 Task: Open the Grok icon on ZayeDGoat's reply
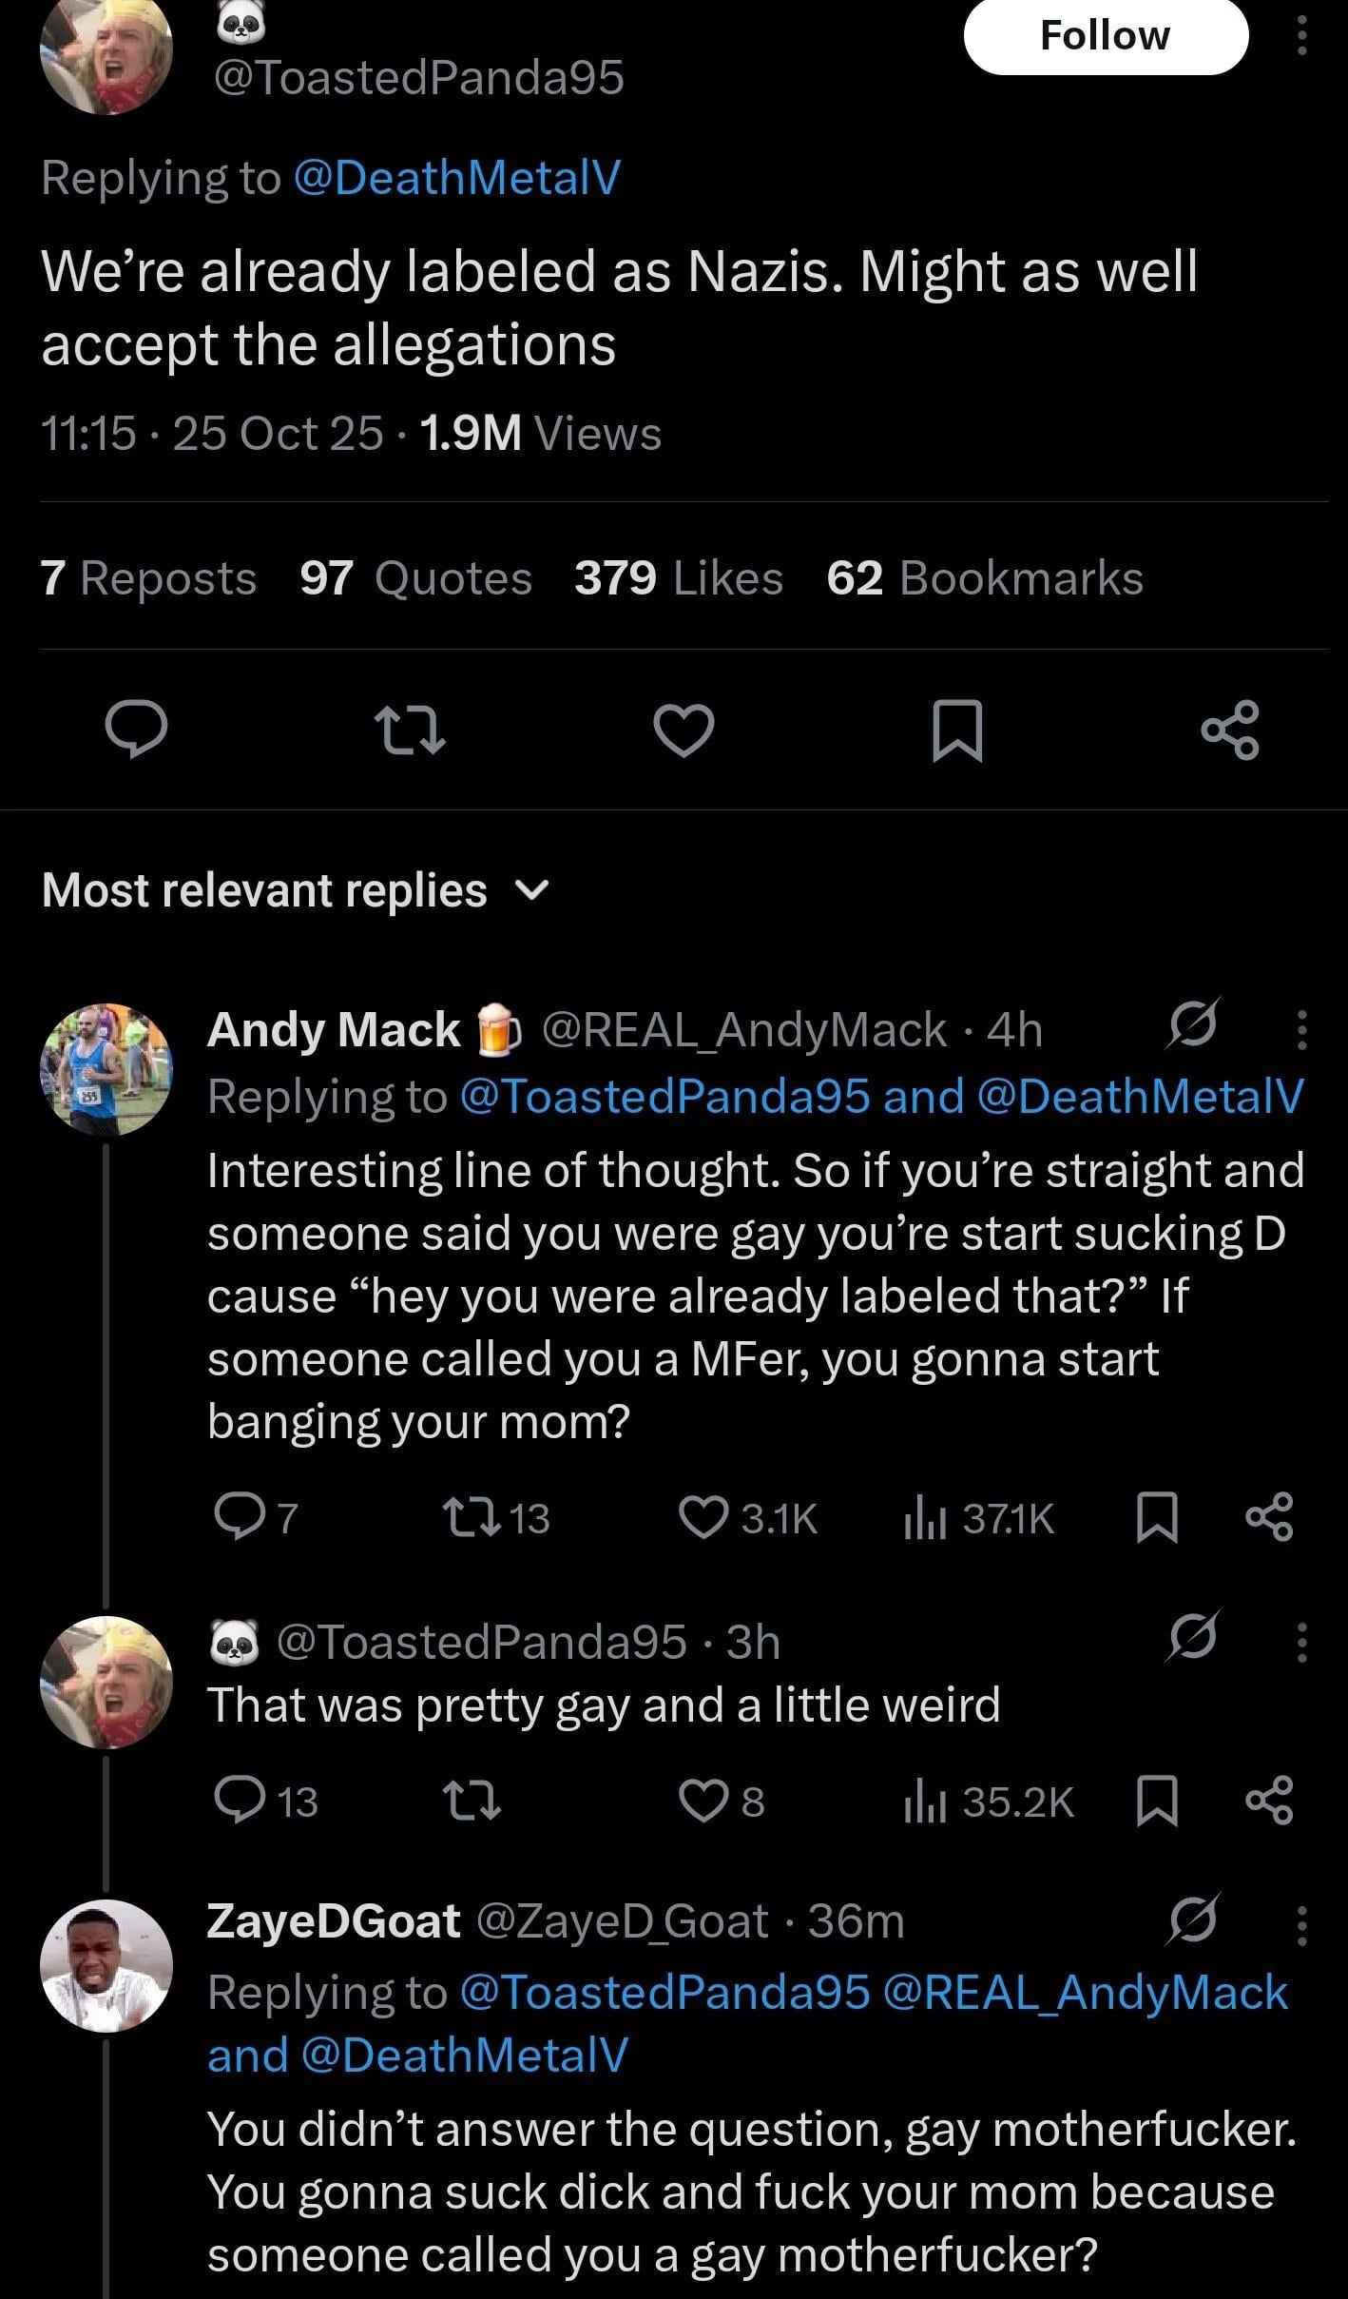1194,1920
